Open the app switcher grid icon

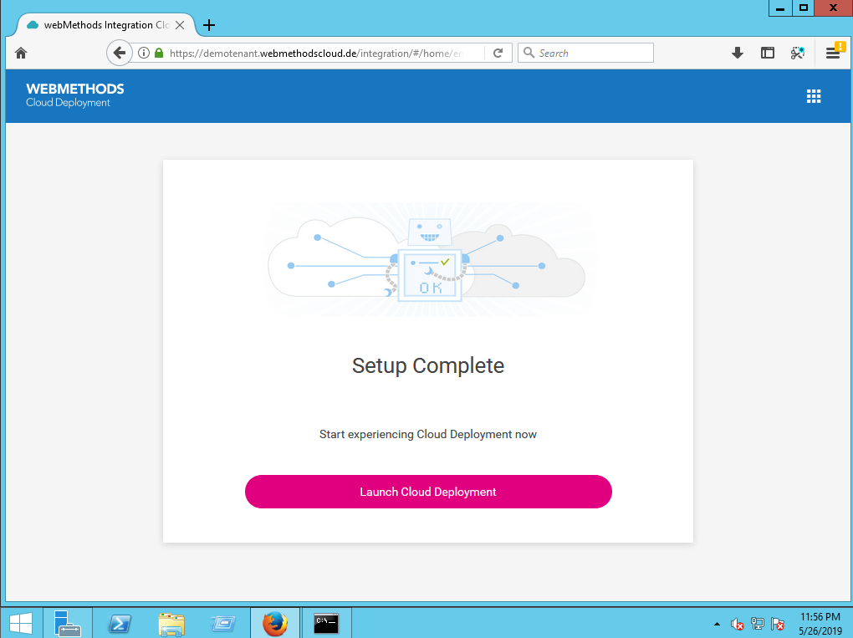[814, 96]
